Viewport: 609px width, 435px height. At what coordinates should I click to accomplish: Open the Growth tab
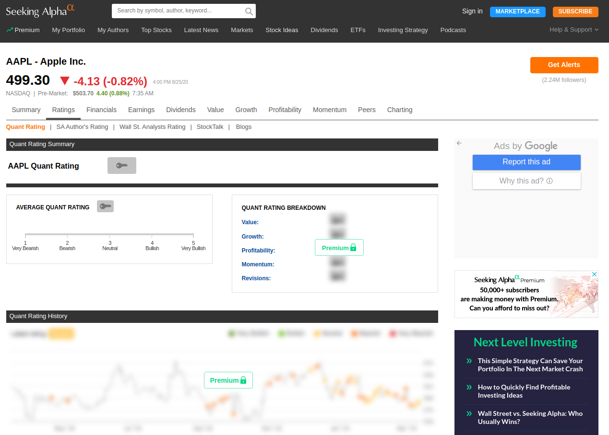pos(246,110)
